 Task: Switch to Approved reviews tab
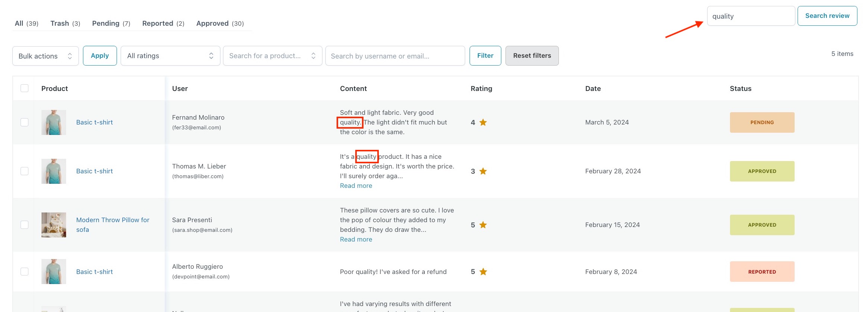click(220, 23)
